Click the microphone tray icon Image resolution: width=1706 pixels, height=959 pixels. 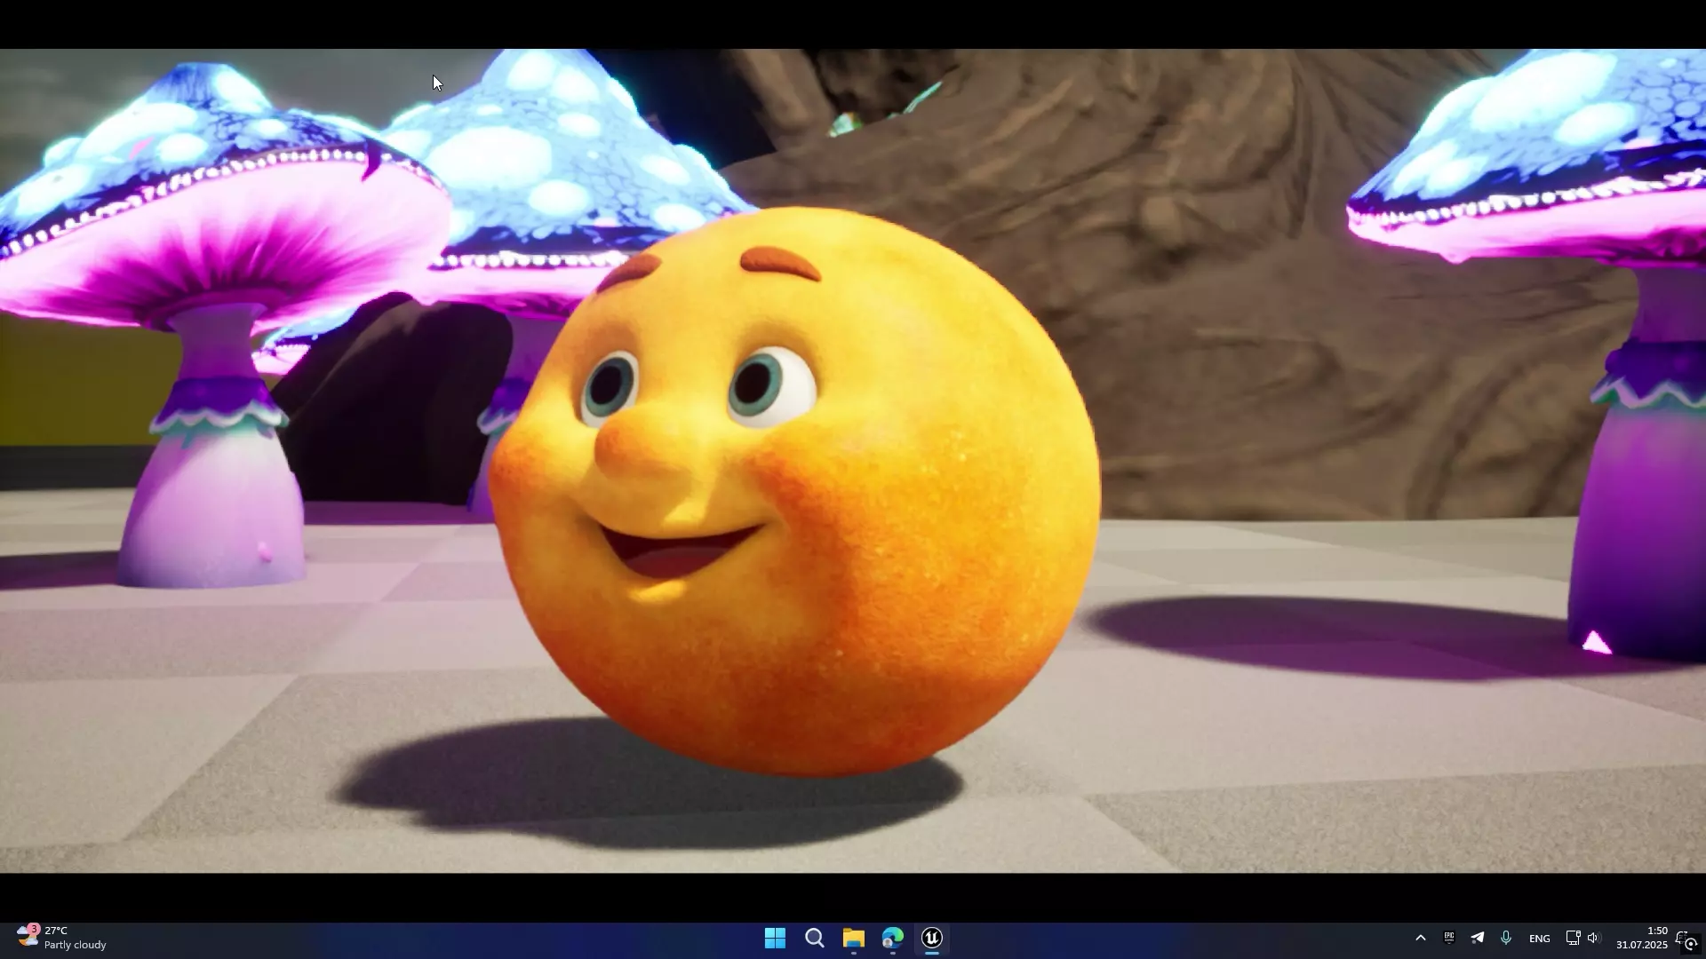[x=1506, y=938]
